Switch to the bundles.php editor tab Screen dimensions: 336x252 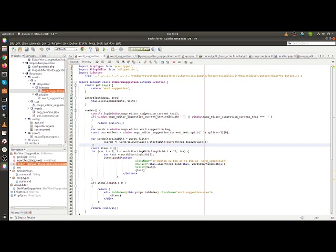point(285,56)
